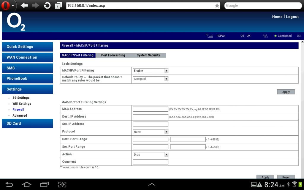Click the Logout link

point(292,17)
